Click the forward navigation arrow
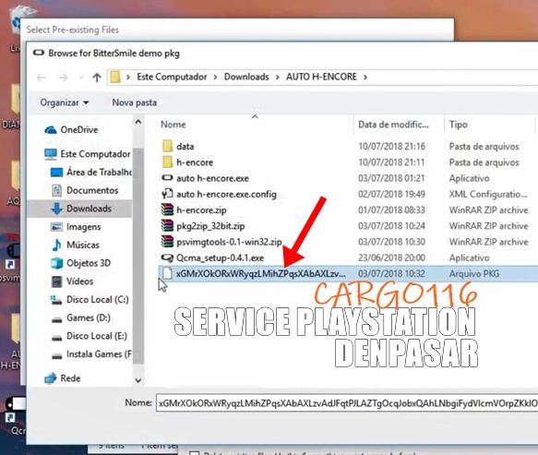The image size is (538, 455). 63,78
